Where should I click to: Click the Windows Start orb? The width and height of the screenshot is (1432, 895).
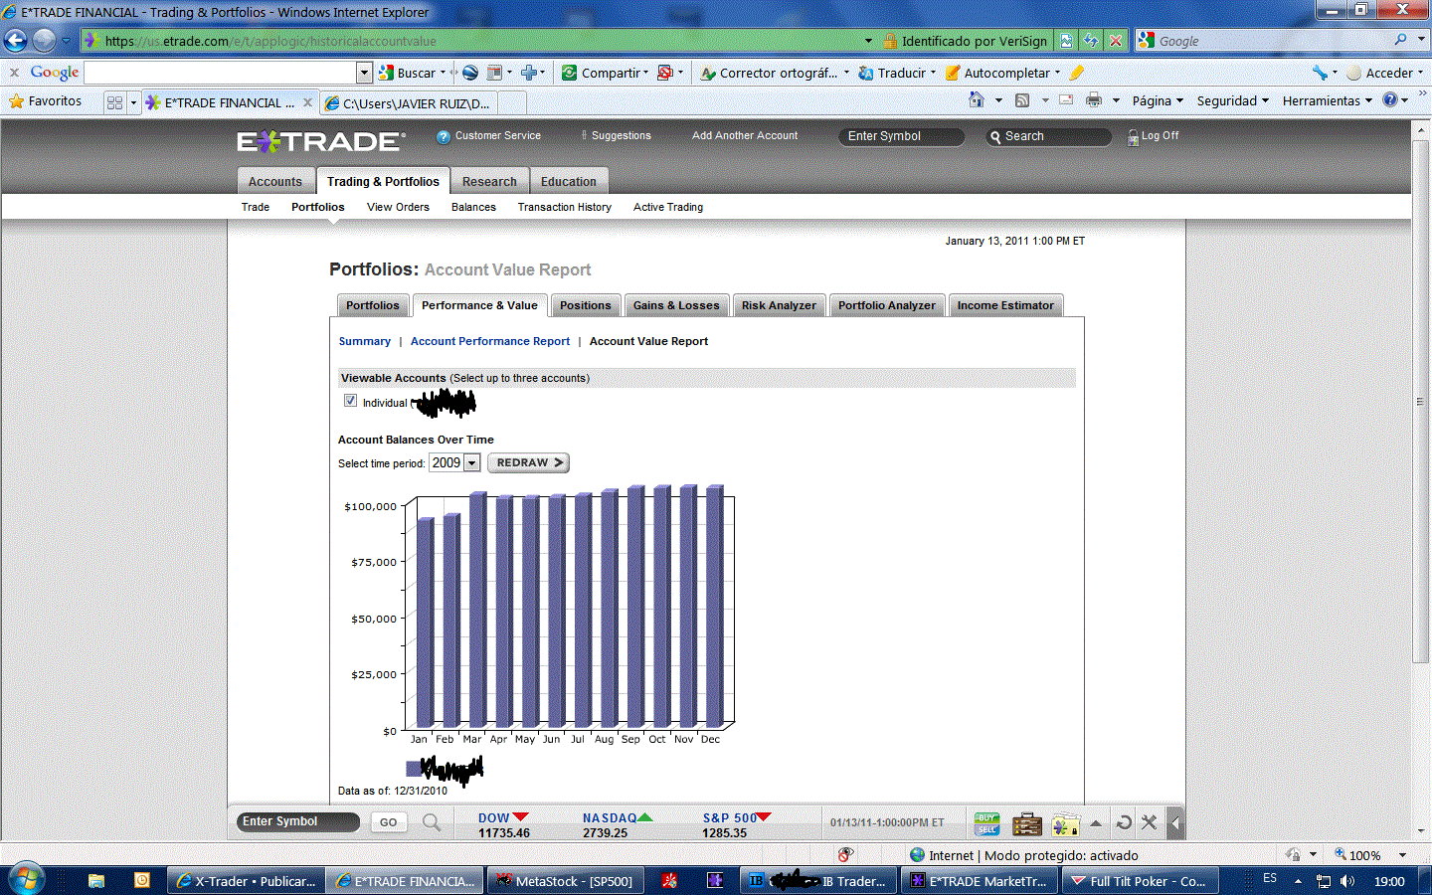pos(26,880)
